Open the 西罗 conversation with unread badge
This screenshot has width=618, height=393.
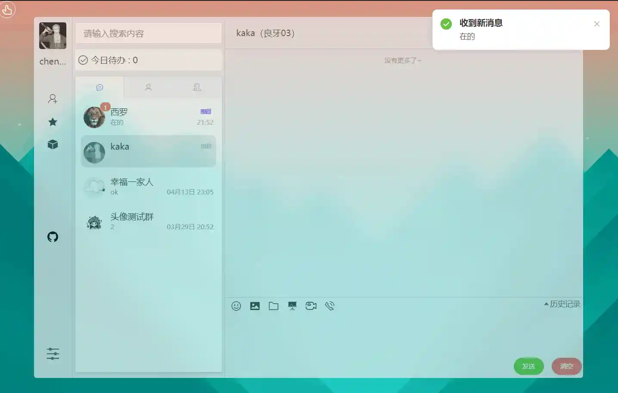click(x=148, y=117)
